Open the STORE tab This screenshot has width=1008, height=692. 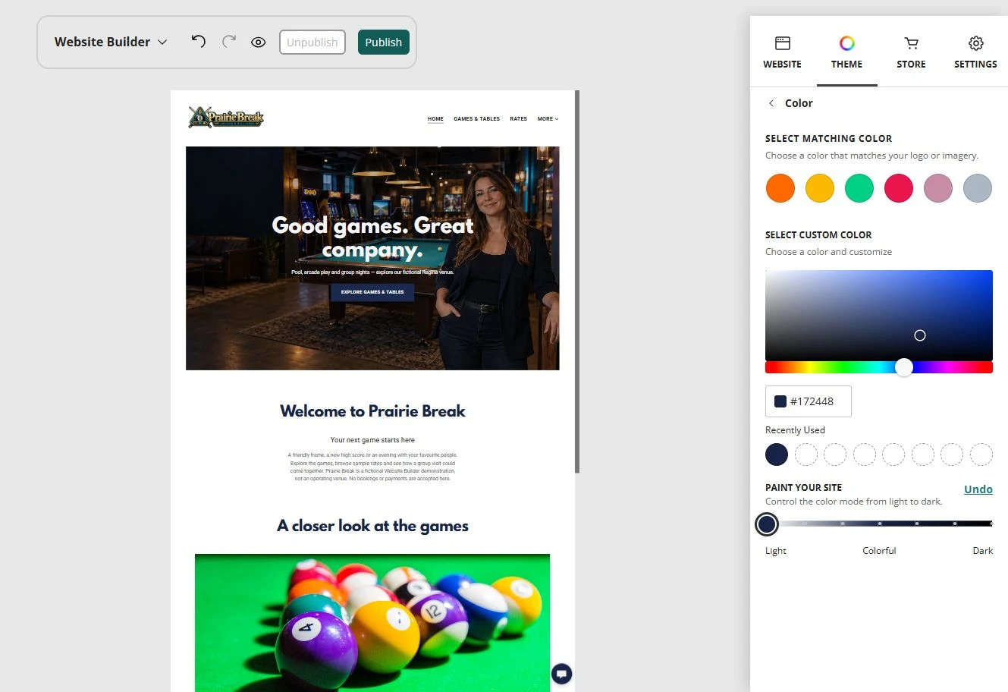(x=911, y=52)
